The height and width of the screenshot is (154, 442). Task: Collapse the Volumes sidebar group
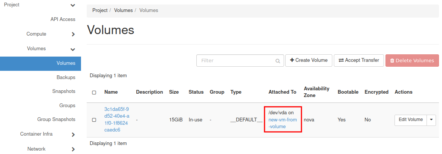(73, 49)
